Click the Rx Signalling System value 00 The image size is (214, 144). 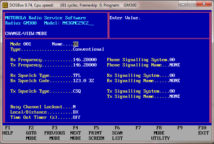(172, 75)
